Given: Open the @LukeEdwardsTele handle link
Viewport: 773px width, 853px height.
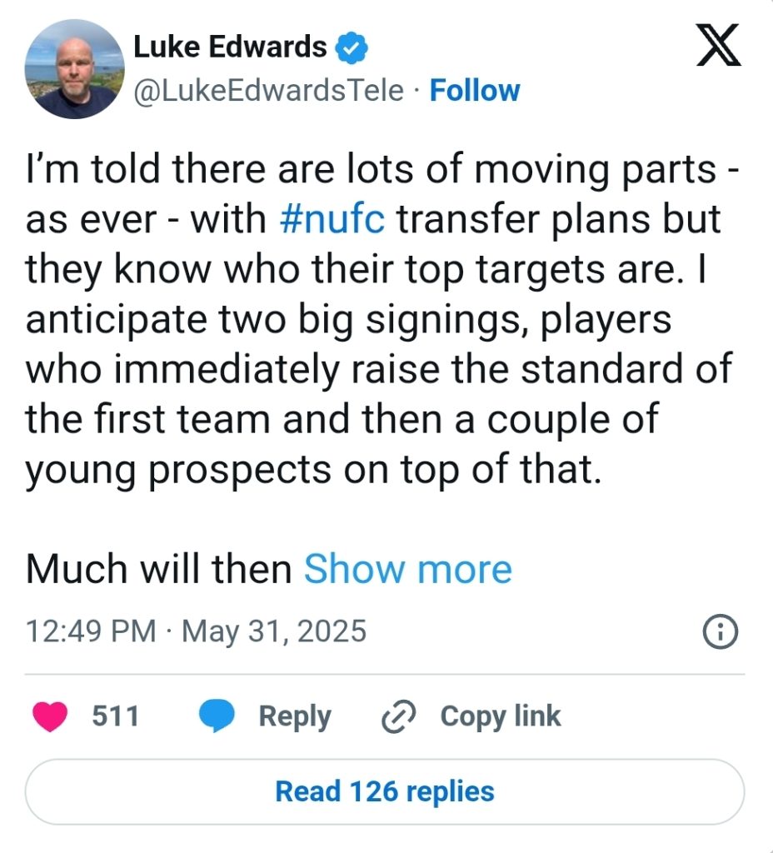Looking at the screenshot, I should 268,90.
